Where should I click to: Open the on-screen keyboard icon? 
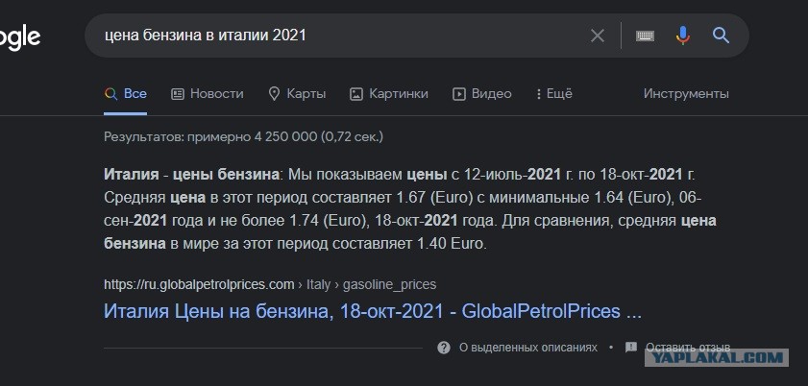point(646,36)
